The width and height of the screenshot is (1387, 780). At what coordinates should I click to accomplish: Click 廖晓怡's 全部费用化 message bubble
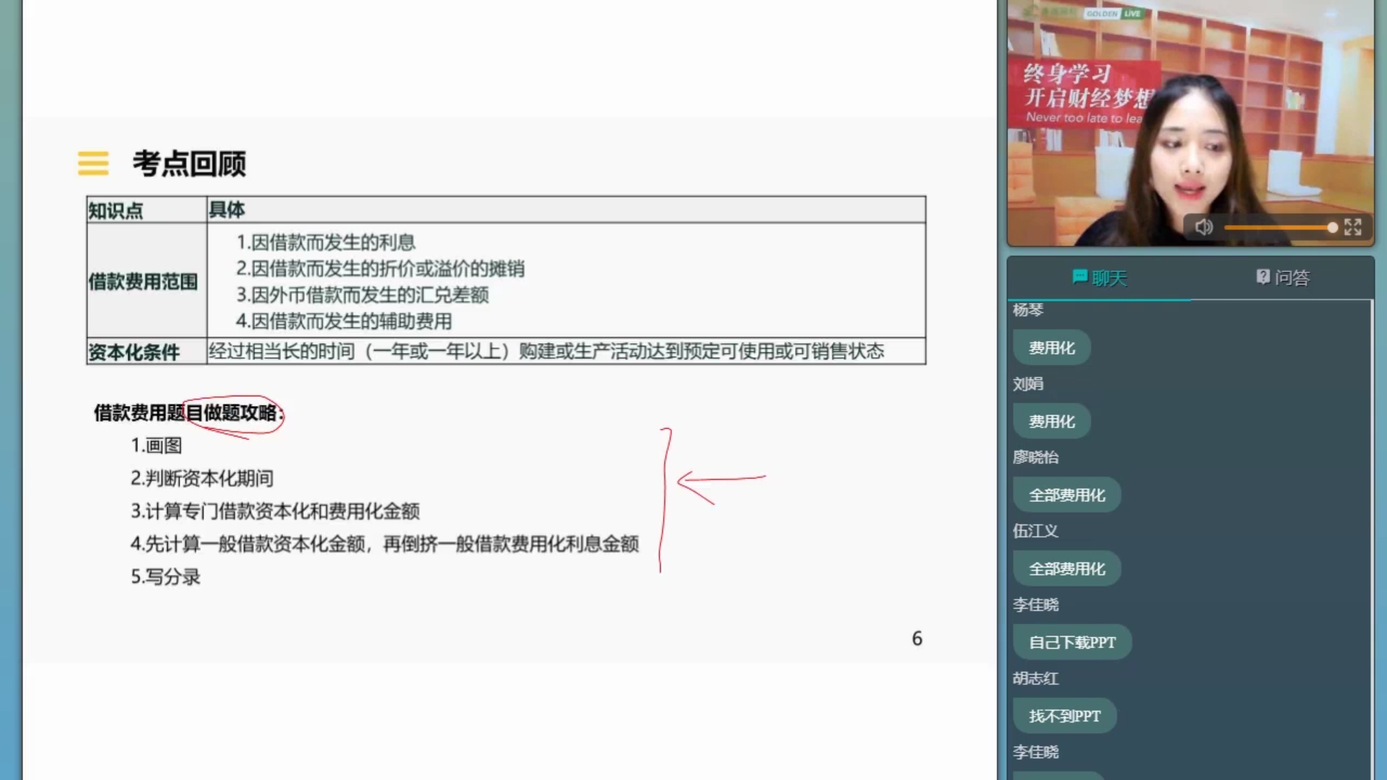(1066, 495)
